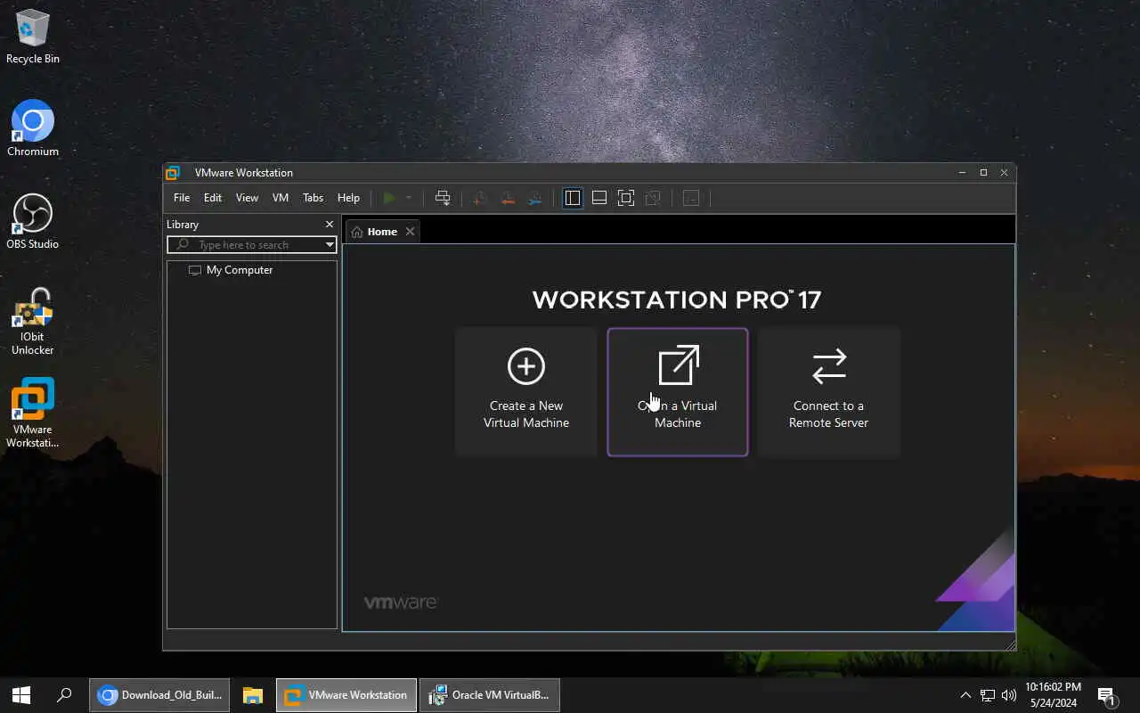1140x713 pixels.
Task: Click the network tray icon
Action: (988, 695)
